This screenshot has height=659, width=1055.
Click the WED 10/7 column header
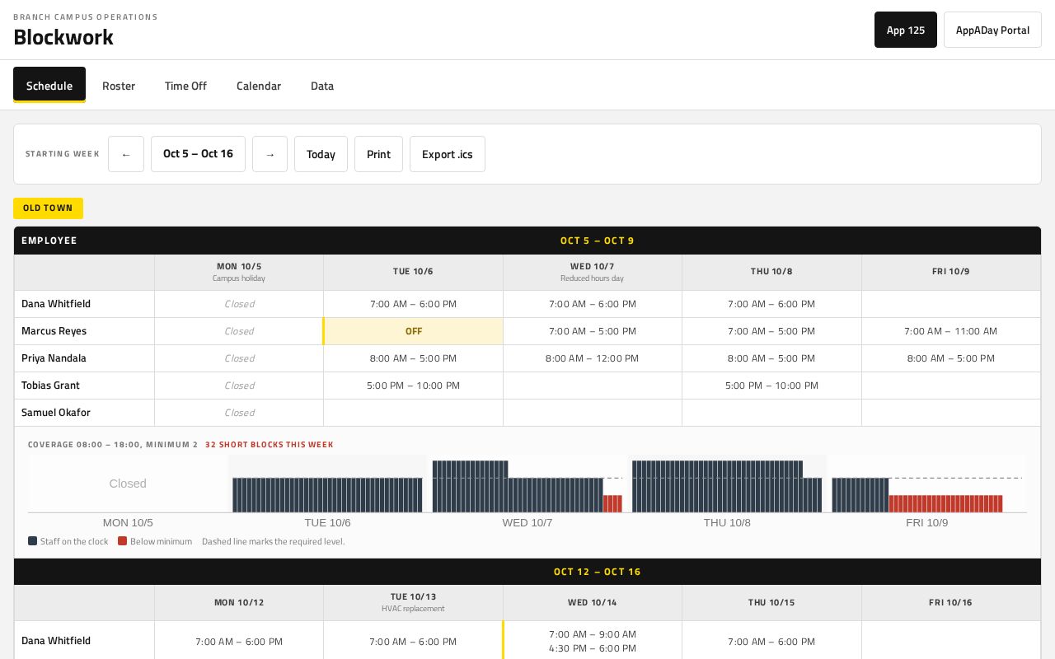592,272
